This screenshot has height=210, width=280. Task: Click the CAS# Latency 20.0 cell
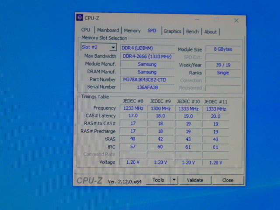click(x=216, y=116)
